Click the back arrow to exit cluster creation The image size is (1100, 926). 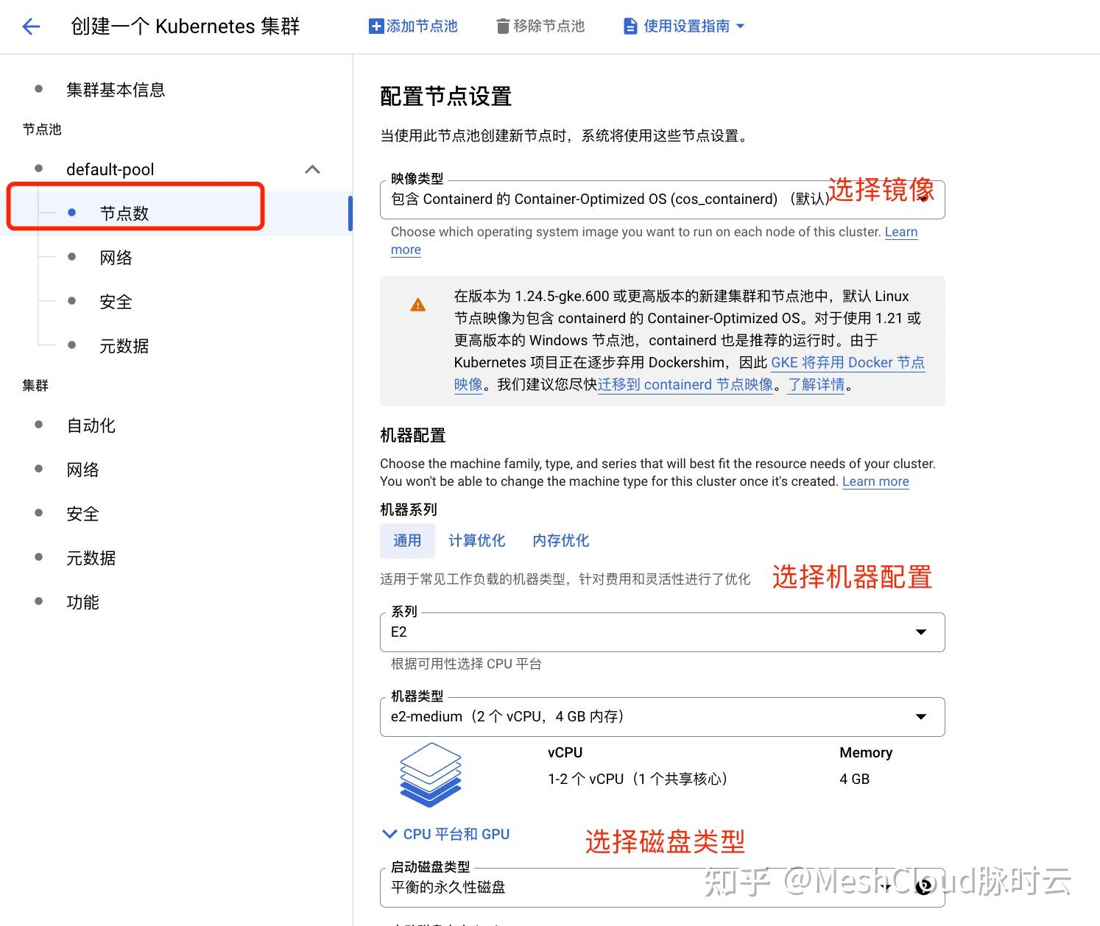pos(30,26)
